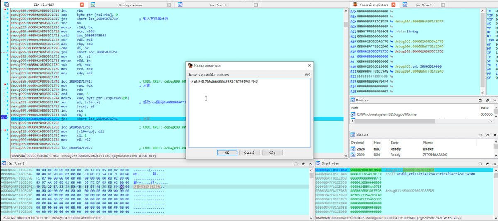Switch to the Hex View-3 tab

[218, 5]
